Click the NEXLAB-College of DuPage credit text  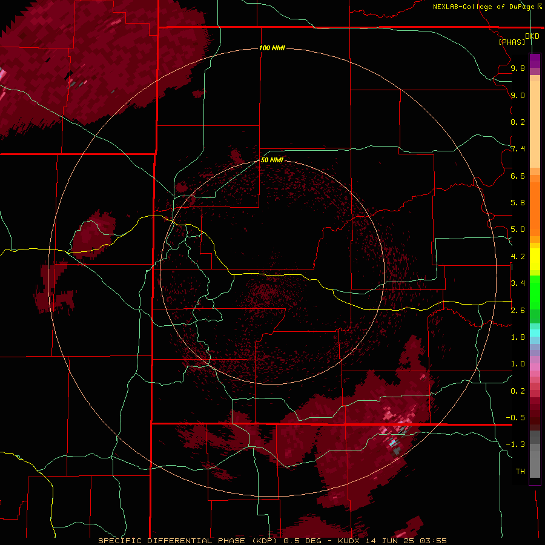point(483,7)
